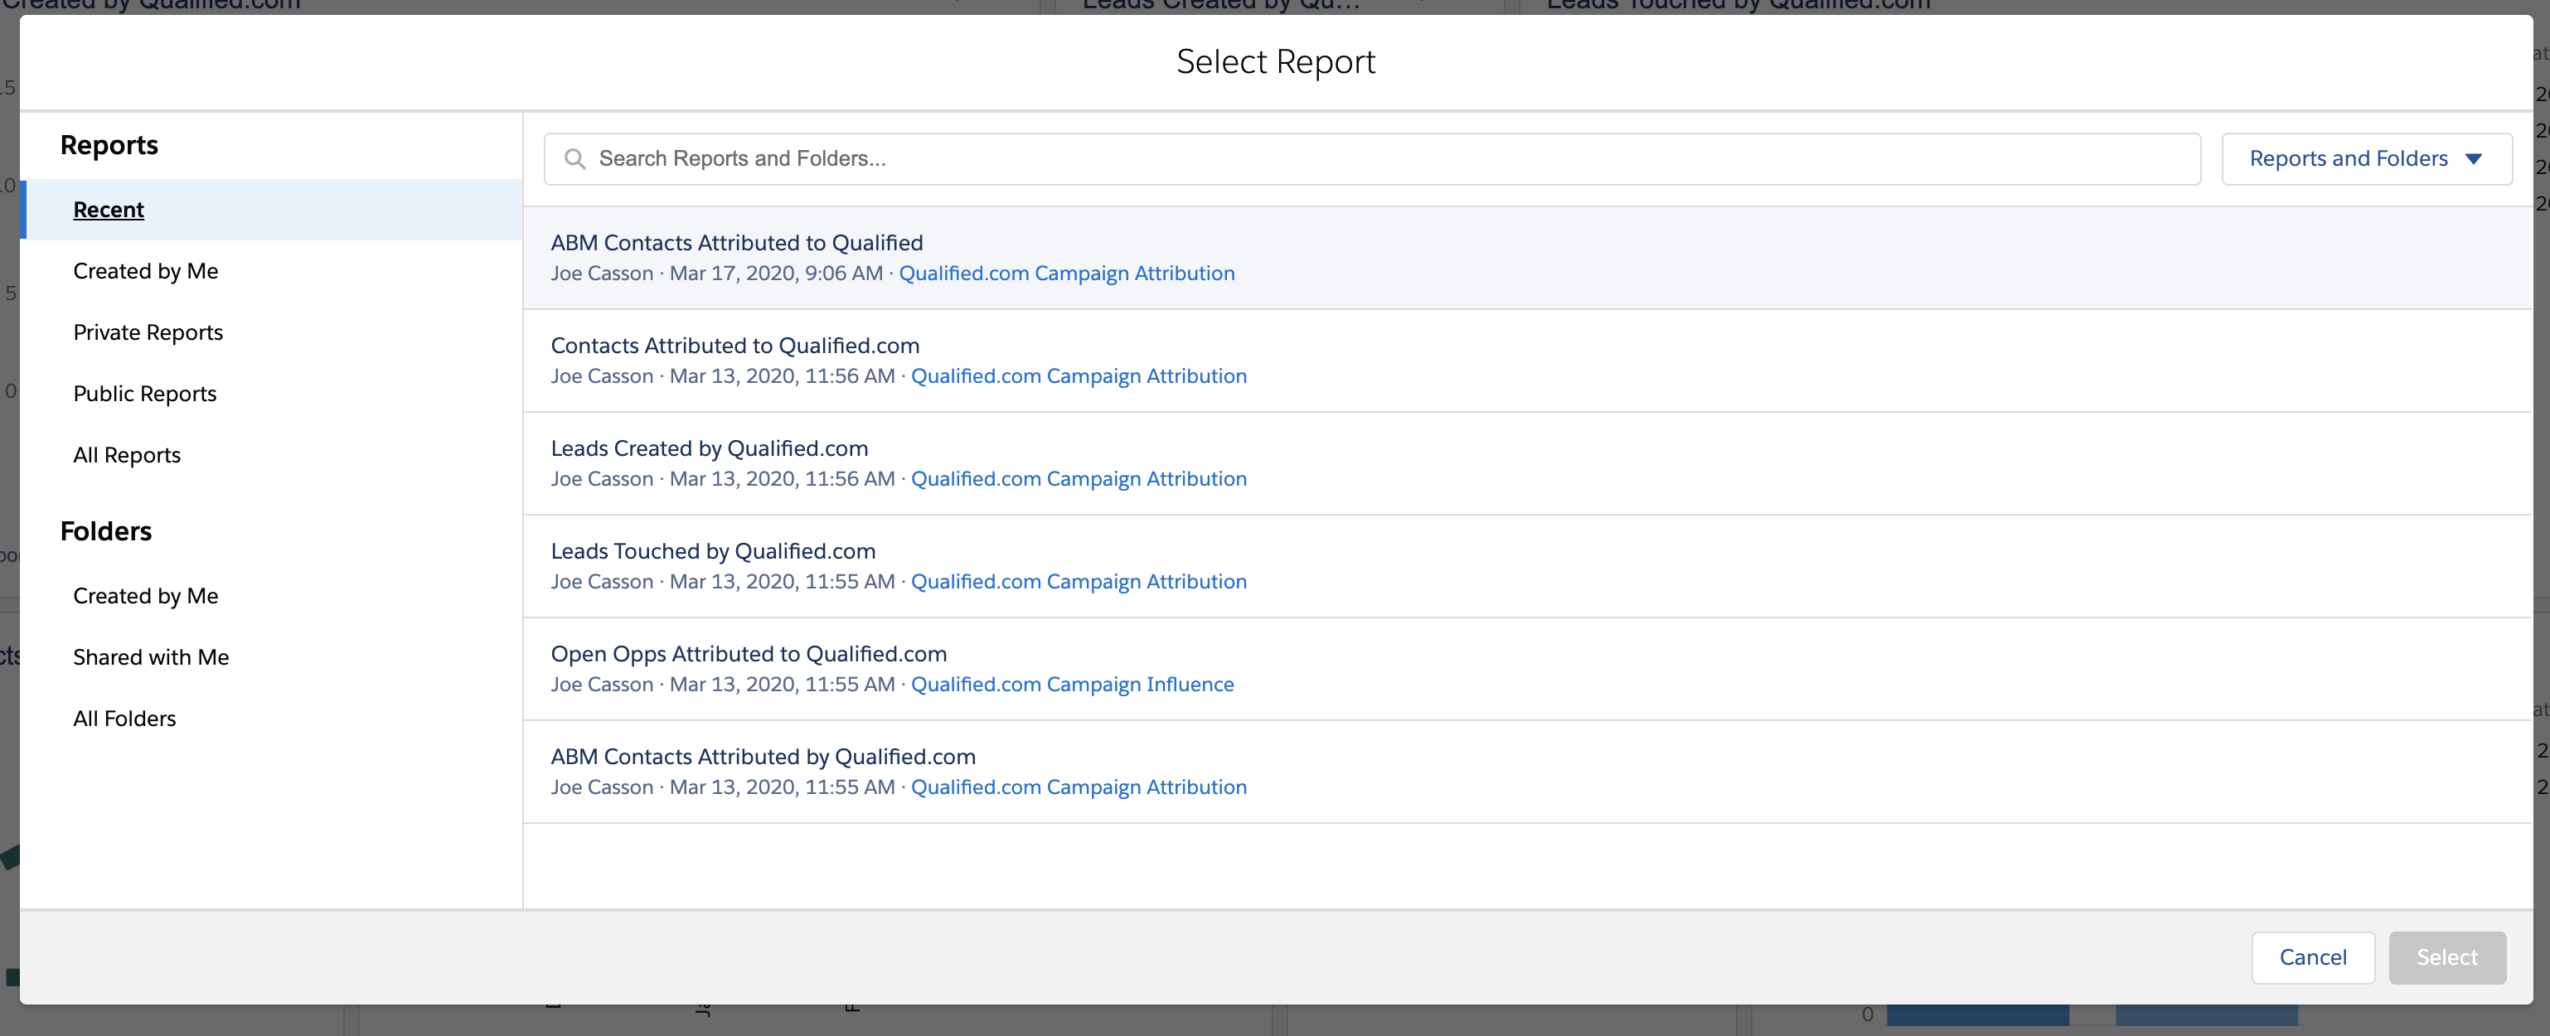This screenshot has width=2550, height=1036.
Task: View All Folders
Action: click(x=124, y=719)
